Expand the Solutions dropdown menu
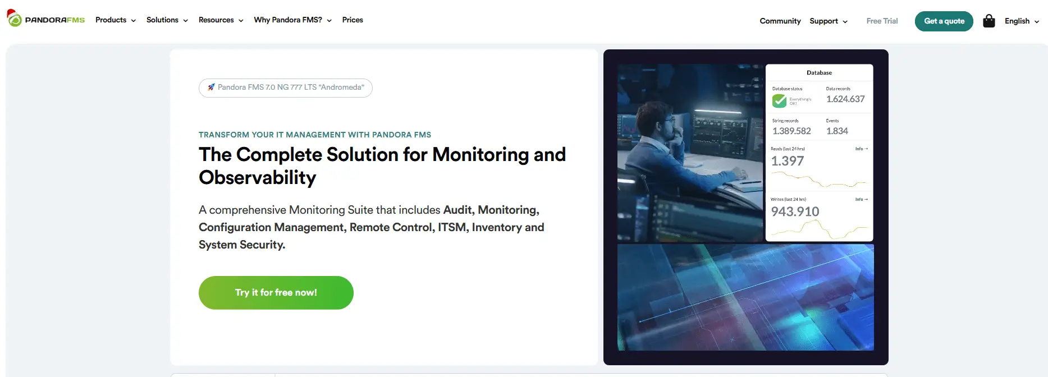Image resolution: width=1048 pixels, height=377 pixels. pyautogui.click(x=167, y=20)
